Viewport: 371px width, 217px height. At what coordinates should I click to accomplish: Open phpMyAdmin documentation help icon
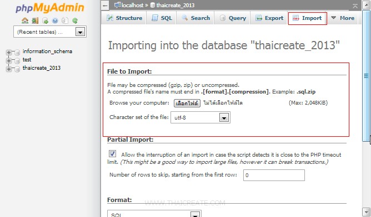55,20
